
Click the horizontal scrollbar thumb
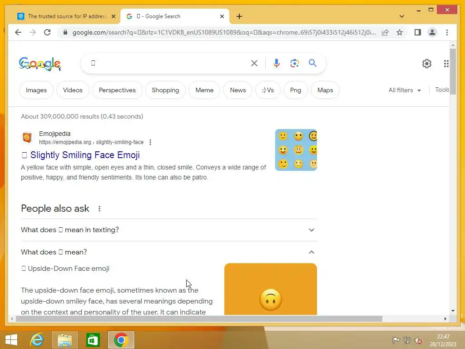click(x=199, y=319)
